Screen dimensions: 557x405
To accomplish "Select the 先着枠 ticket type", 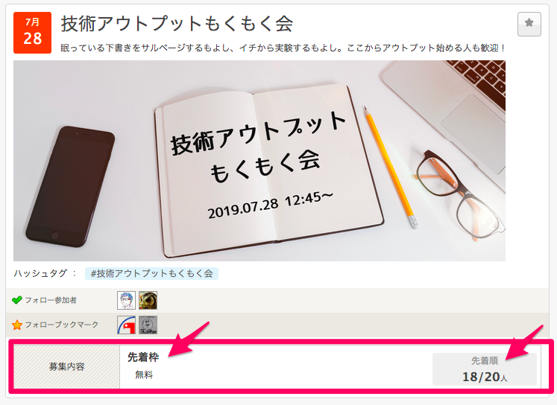I will click(x=143, y=357).
